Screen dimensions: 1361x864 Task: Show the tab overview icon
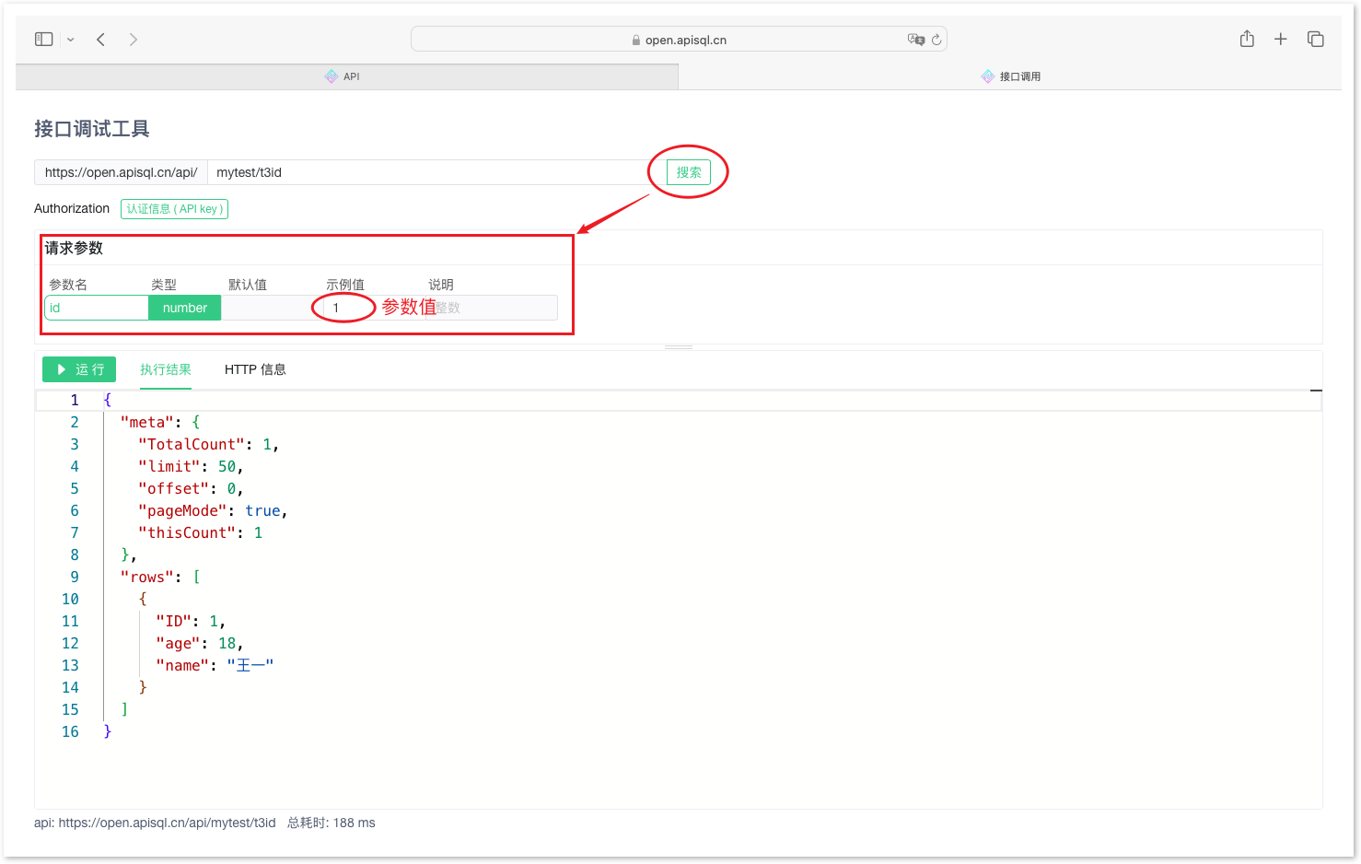pos(1316,39)
